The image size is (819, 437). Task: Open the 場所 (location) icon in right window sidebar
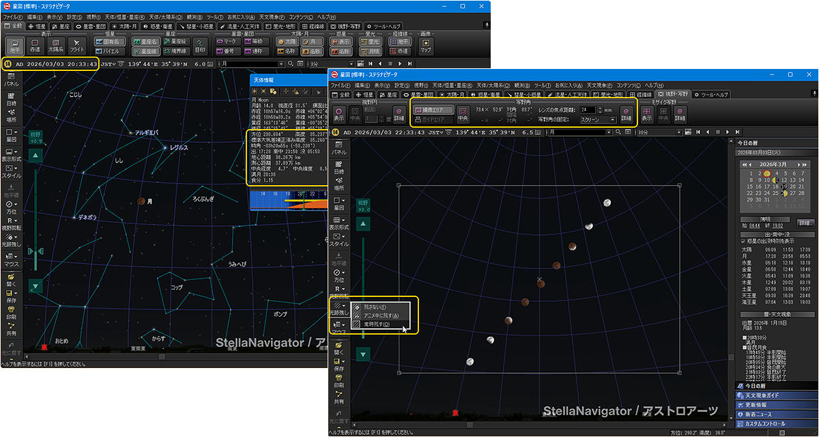pos(339,182)
